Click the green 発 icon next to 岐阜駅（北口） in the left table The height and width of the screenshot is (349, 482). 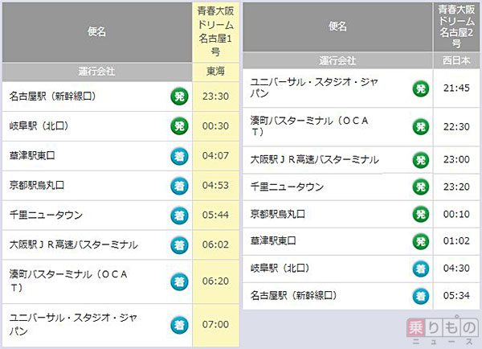pos(179,126)
